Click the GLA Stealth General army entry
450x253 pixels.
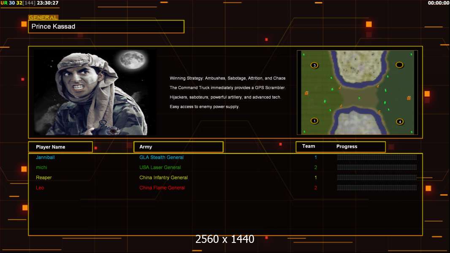[161, 157]
